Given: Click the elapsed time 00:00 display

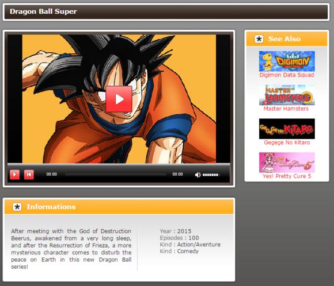Looking at the screenshot, I should (52, 174).
